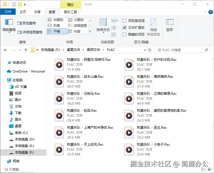Image resolution: width=214 pixels, height=173 pixels.
Task: Collapse the ribbon with the chevron
Action: pyautogui.click(x=205, y=12)
